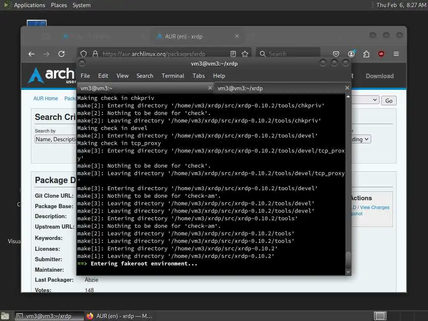Image resolution: width=428 pixels, height=321 pixels.
Task: Click the Last Packager name Abzie
Action: point(92,280)
